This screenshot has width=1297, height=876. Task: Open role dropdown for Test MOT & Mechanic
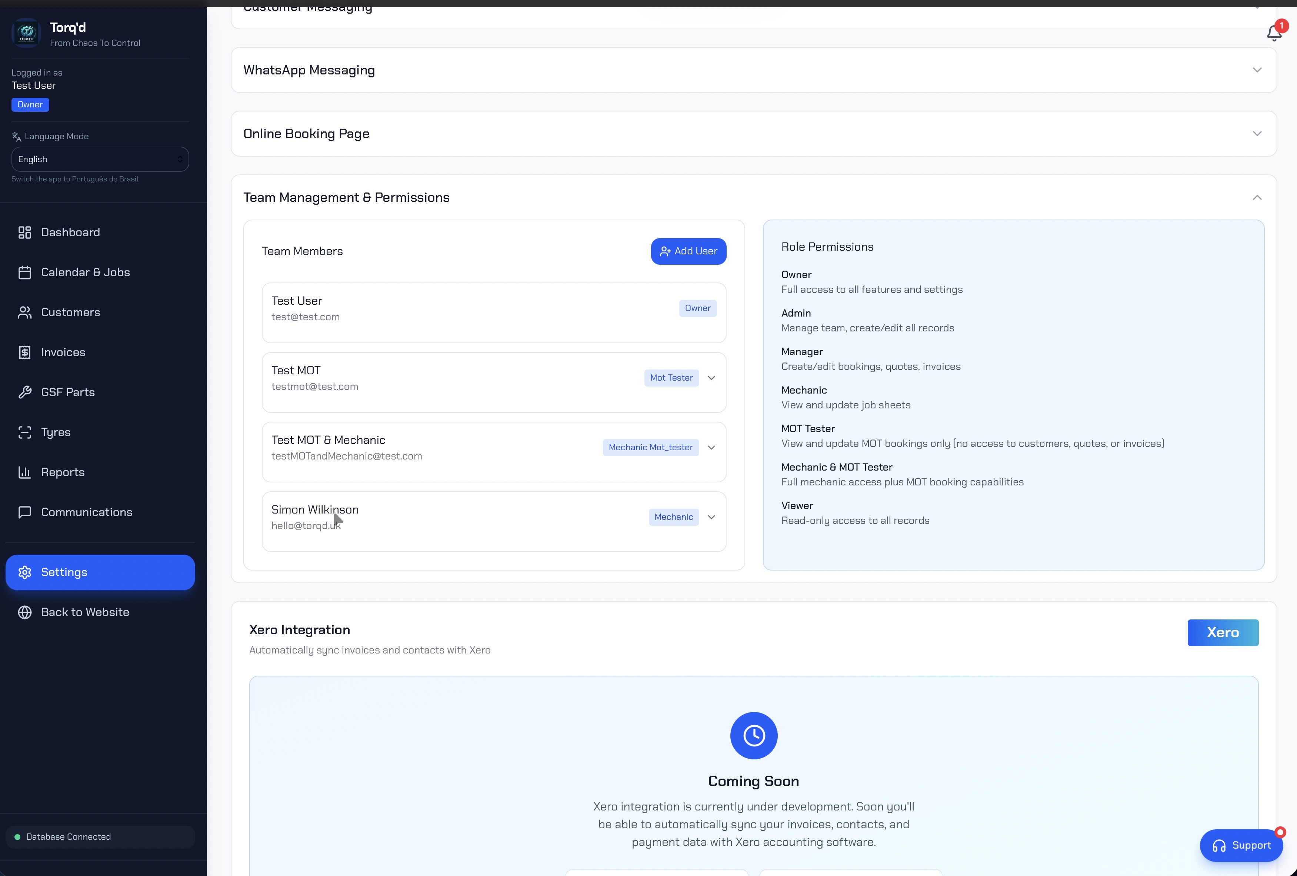click(711, 448)
